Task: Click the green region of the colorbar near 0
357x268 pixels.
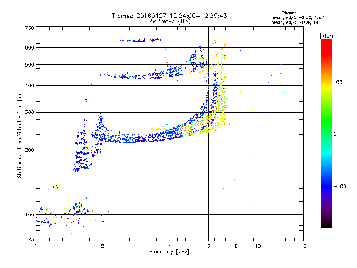Action: 327,131
